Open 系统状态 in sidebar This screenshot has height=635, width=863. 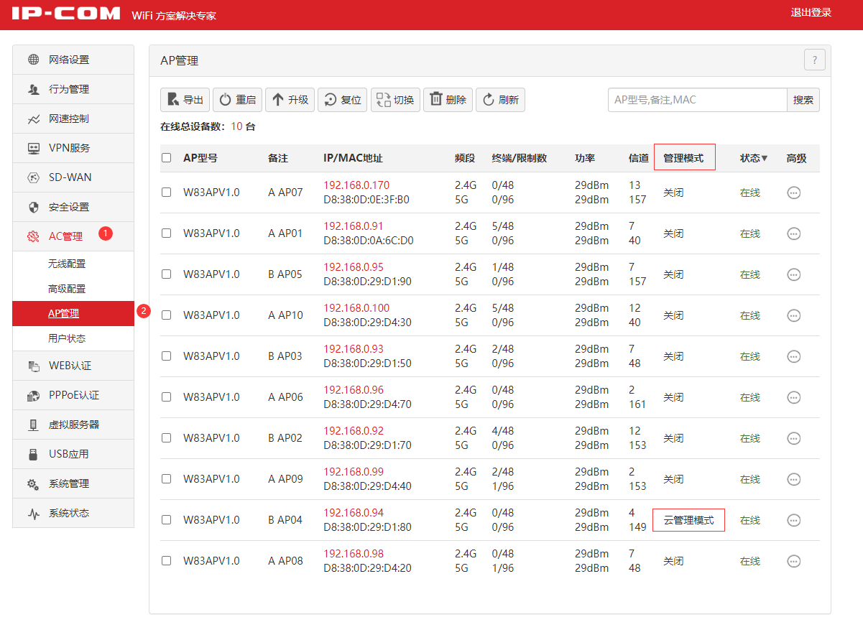coord(73,513)
